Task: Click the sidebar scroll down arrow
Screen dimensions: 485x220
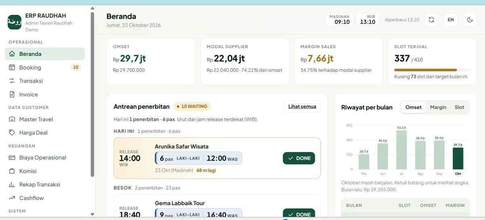Action: click(x=93, y=214)
